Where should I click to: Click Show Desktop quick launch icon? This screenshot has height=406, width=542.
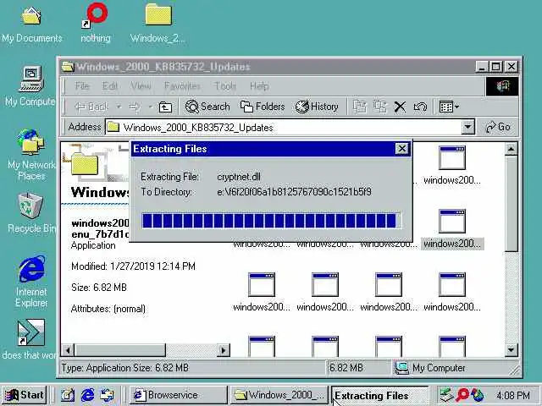pyautogui.click(x=68, y=395)
